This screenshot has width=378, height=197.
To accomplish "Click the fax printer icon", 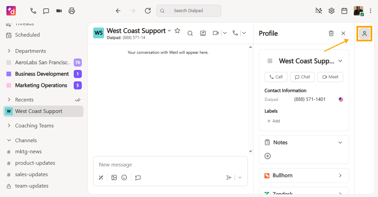I will pos(72,11).
